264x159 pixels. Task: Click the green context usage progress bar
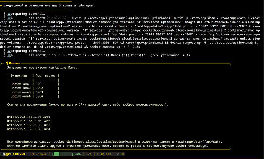click(63, 154)
